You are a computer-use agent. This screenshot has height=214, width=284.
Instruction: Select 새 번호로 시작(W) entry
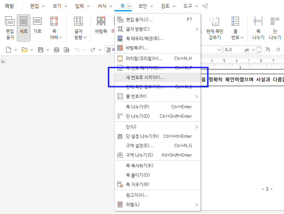point(158,77)
